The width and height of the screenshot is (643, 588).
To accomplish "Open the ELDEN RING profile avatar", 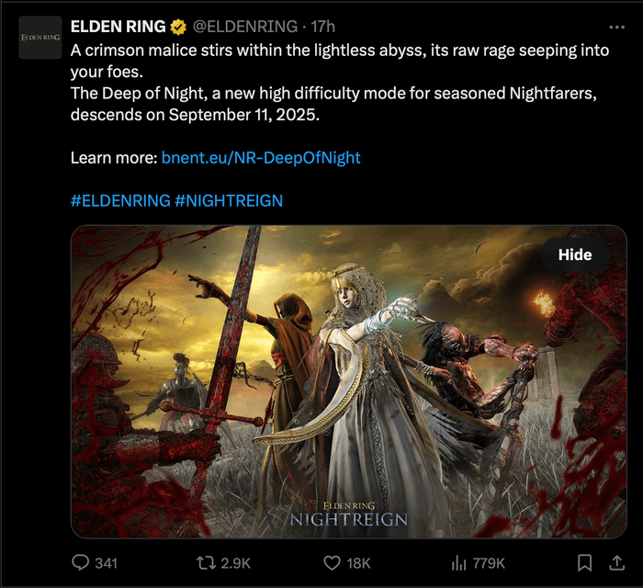I will pos(40,38).
